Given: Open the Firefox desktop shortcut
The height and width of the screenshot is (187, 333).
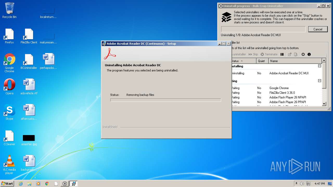Looking at the screenshot, I should (x=9, y=36).
